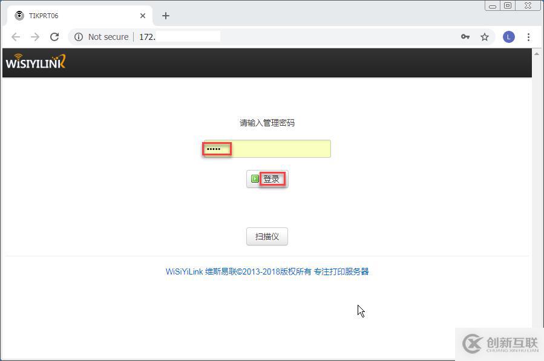Click the 扫描仪 scanner button
This screenshot has width=544, height=361.
tap(267, 236)
